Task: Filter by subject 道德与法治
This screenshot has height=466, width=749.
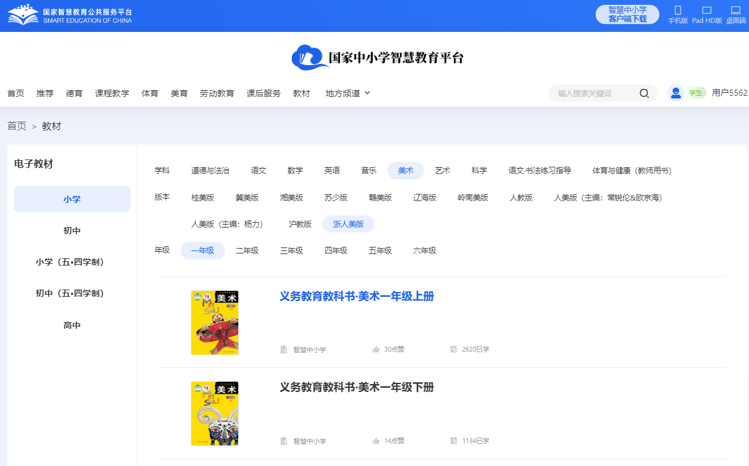Action: (x=210, y=170)
